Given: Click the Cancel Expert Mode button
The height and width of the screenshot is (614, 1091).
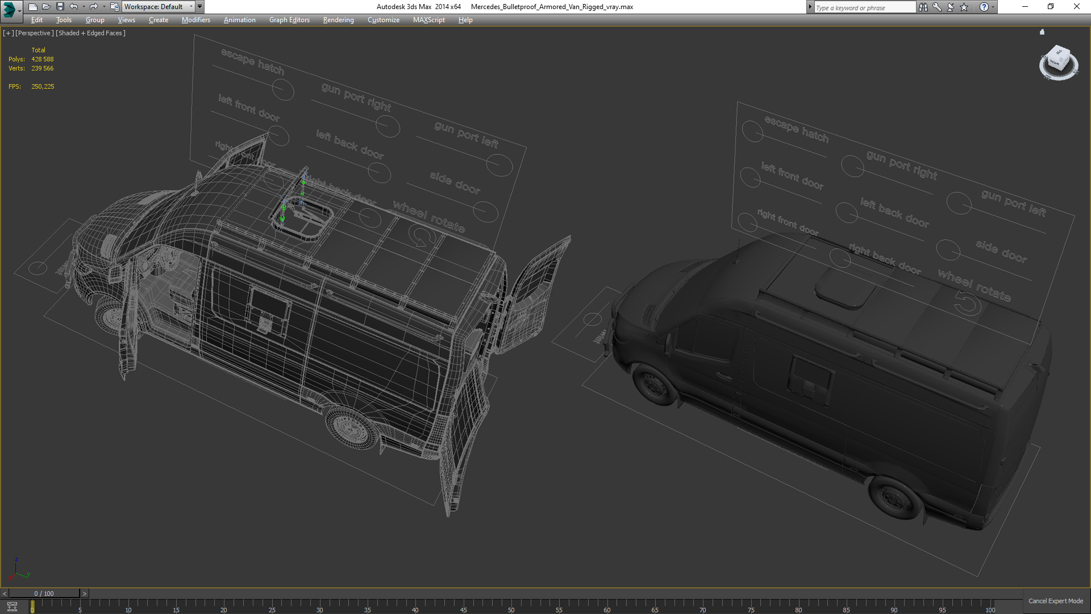Looking at the screenshot, I should pos(1055,601).
